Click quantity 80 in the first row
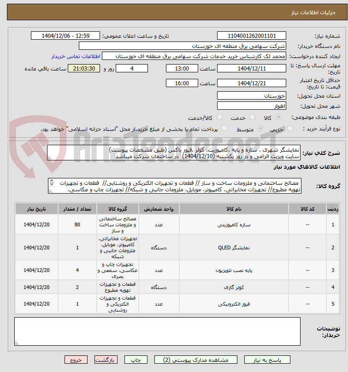 77,224
